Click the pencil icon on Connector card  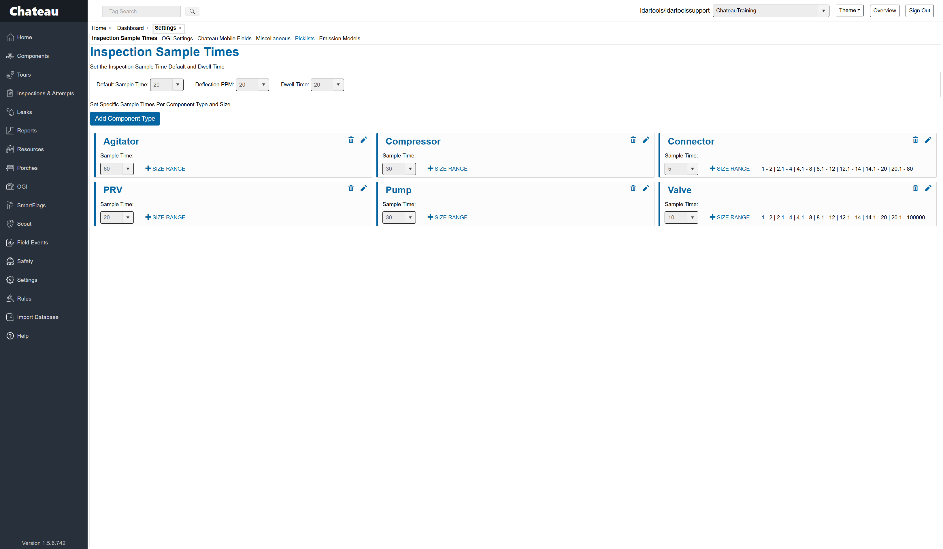point(928,140)
